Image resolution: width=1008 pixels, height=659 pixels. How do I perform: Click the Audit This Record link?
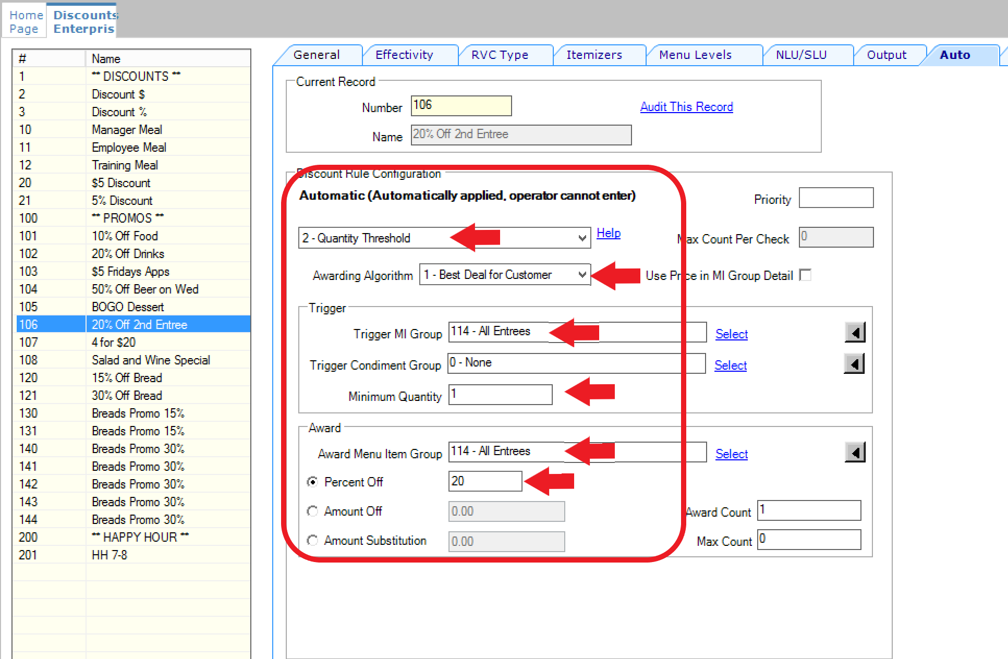(686, 107)
